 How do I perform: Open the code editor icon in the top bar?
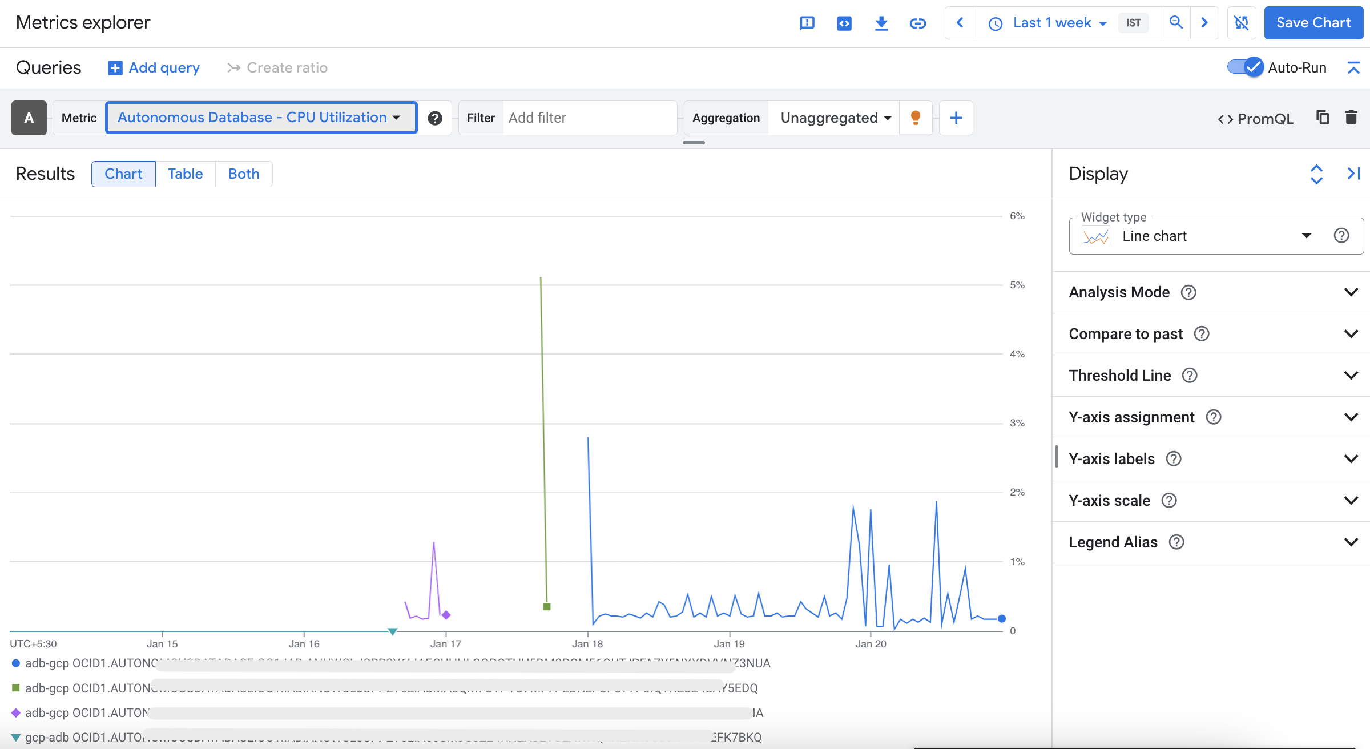844,23
